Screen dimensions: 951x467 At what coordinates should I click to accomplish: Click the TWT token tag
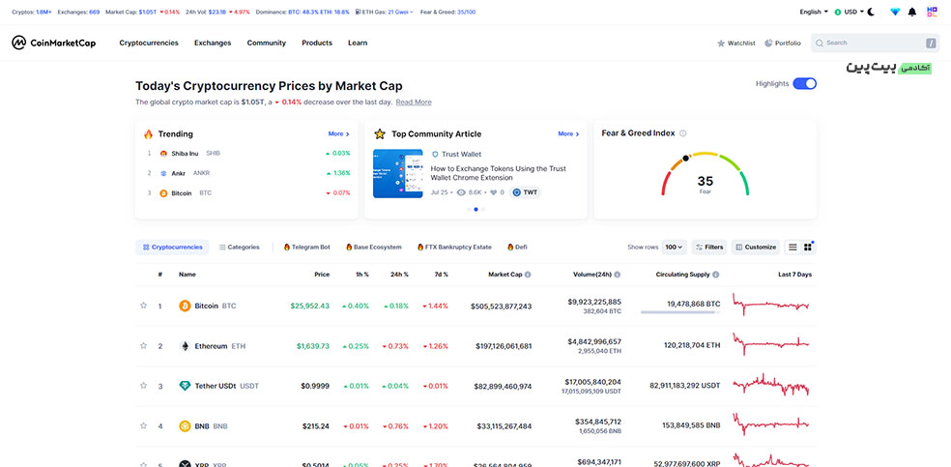pyautogui.click(x=525, y=192)
